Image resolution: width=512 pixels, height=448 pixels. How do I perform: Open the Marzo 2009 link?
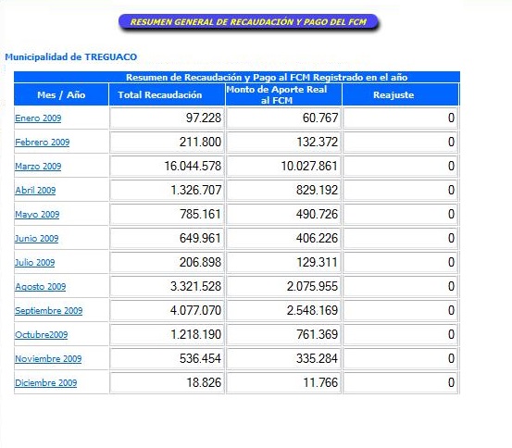click(x=38, y=167)
